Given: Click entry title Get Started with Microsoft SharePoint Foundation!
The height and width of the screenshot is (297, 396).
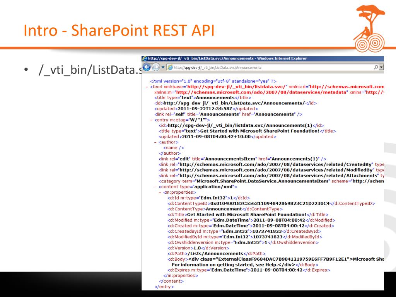Looking at the screenshot, I should 259,131.
